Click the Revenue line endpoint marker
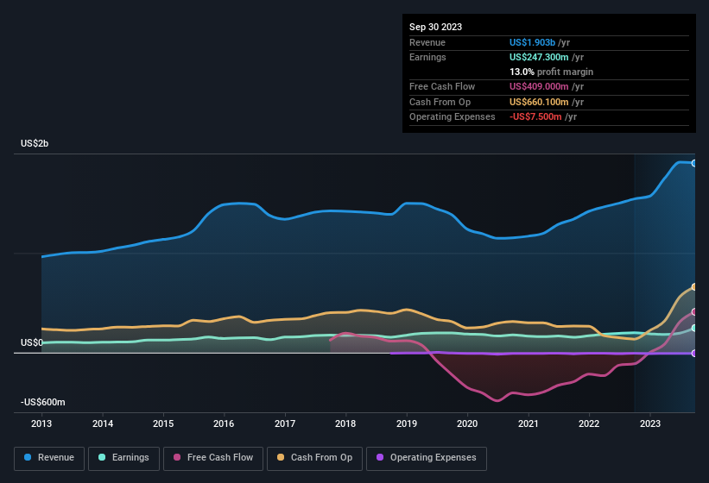Image resolution: width=709 pixels, height=483 pixels. coord(694,163)
